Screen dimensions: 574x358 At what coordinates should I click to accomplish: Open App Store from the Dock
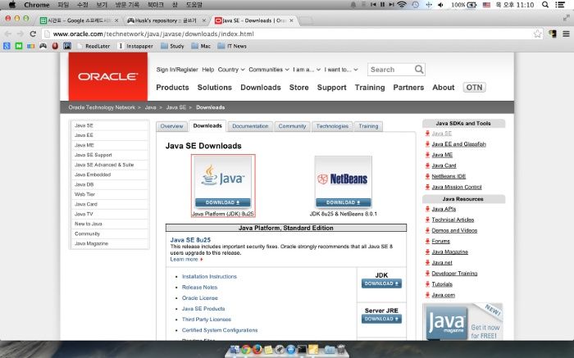coord(290,350)
